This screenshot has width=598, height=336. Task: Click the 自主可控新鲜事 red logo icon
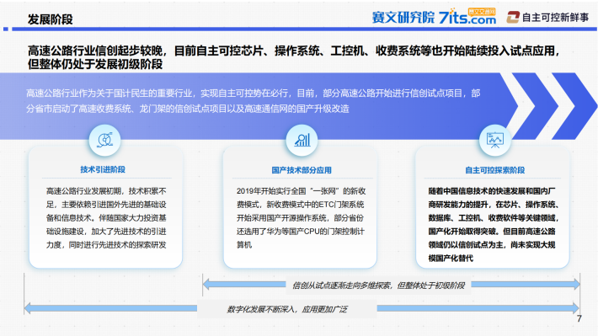(x=513, y=17)
